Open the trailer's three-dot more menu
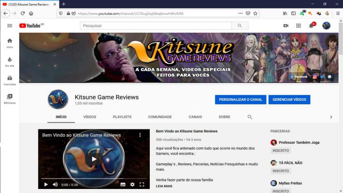Viewport: 343px width, 193px height. coord(140,135)
